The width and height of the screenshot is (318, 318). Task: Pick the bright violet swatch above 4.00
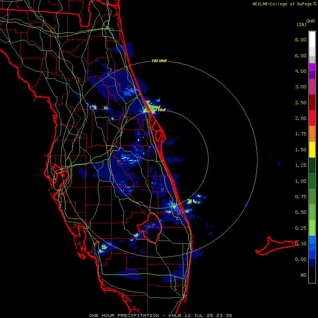[x=312, y=67]
